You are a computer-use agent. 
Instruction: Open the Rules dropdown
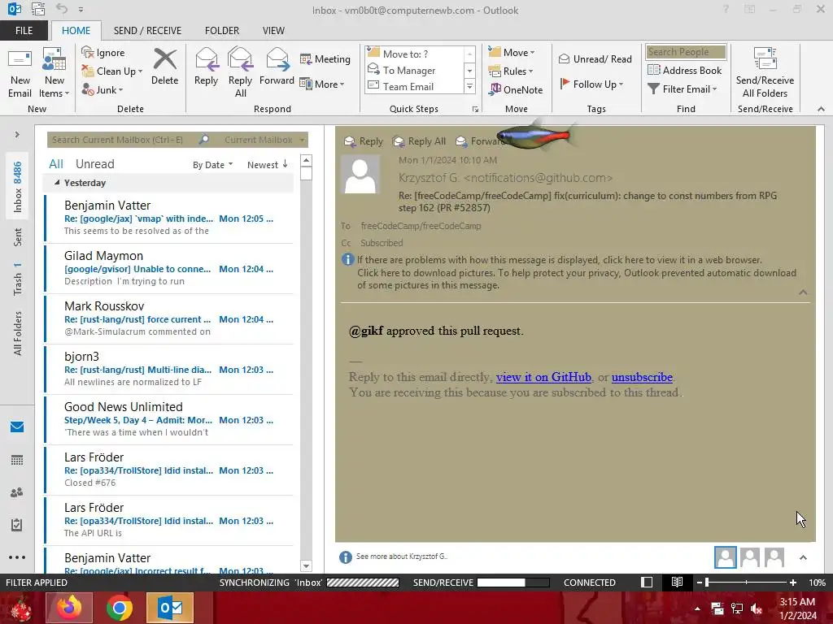[511, 71]
